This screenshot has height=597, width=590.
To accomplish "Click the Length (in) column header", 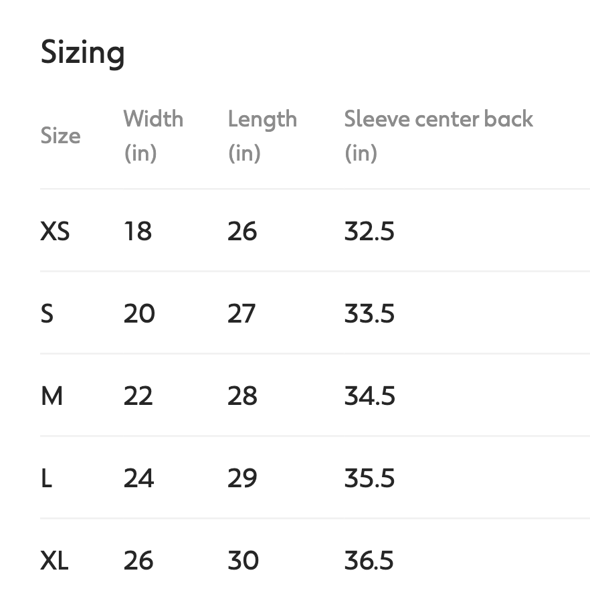I will tap(262, 136).
